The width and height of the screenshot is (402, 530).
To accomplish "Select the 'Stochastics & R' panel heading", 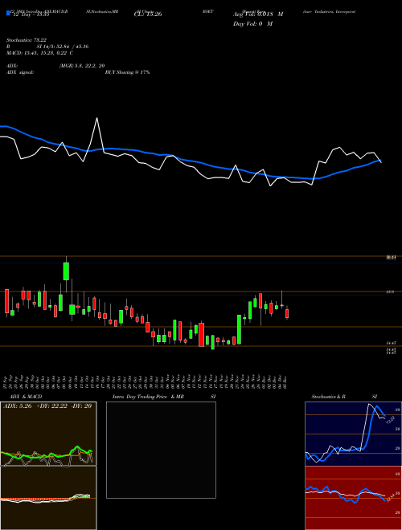I will [x=328, y=397].
